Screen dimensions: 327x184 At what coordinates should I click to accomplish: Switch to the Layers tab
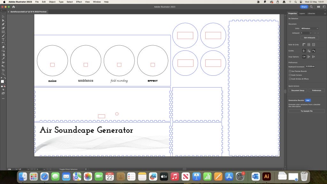tap(302, 13)
